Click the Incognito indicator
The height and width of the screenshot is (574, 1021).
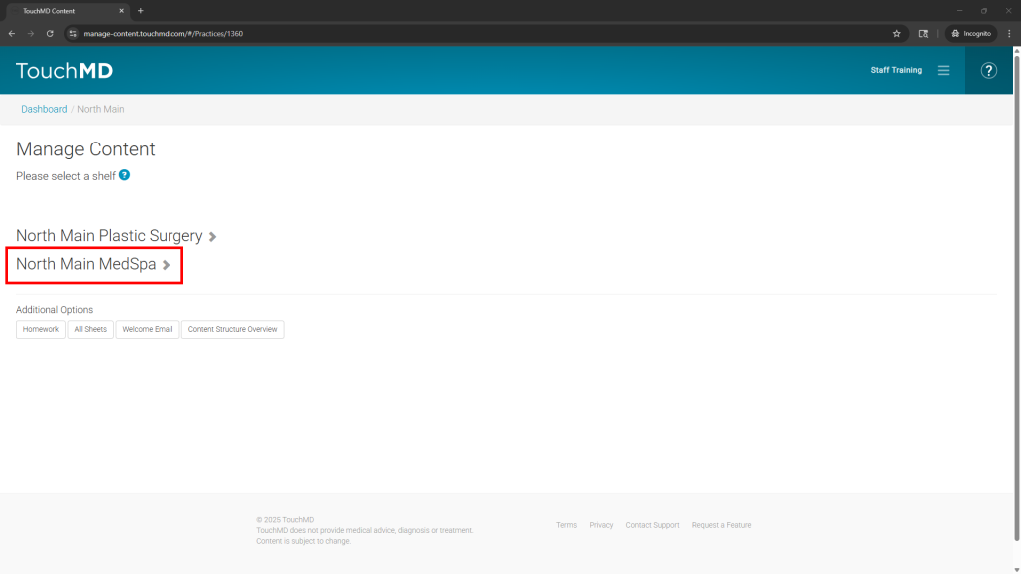[x=971, y=33]
